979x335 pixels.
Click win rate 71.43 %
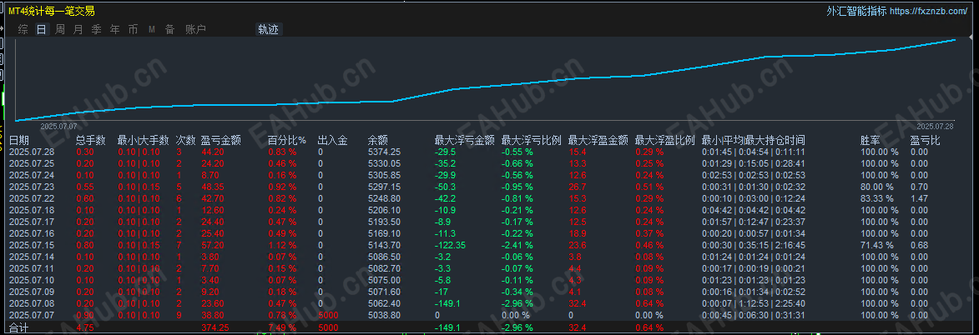pos(876,245)
